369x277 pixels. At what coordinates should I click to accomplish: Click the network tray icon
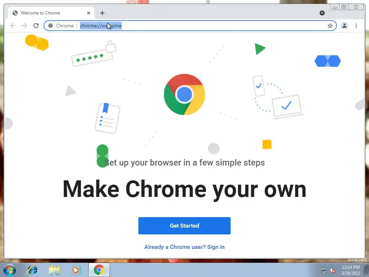click(x=324, y=271)
